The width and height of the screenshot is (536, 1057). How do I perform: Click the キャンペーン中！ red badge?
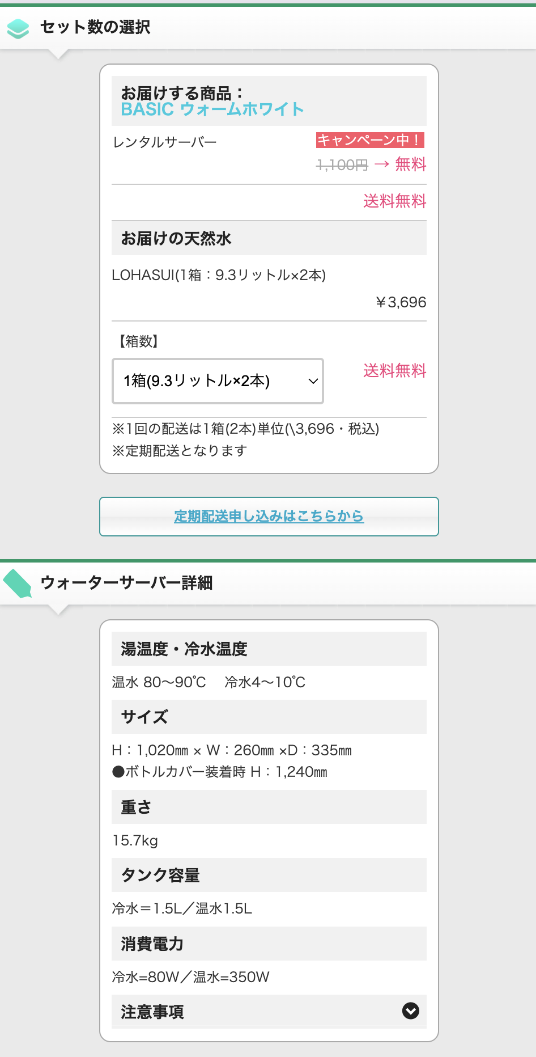pos(369,140)
